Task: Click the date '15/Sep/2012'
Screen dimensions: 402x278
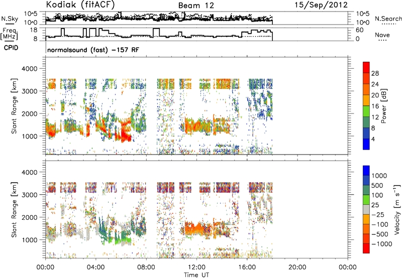Action: (321, 5)
